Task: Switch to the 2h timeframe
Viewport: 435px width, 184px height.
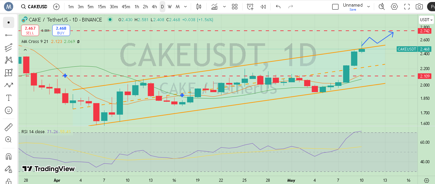Action: pos(145,7)
